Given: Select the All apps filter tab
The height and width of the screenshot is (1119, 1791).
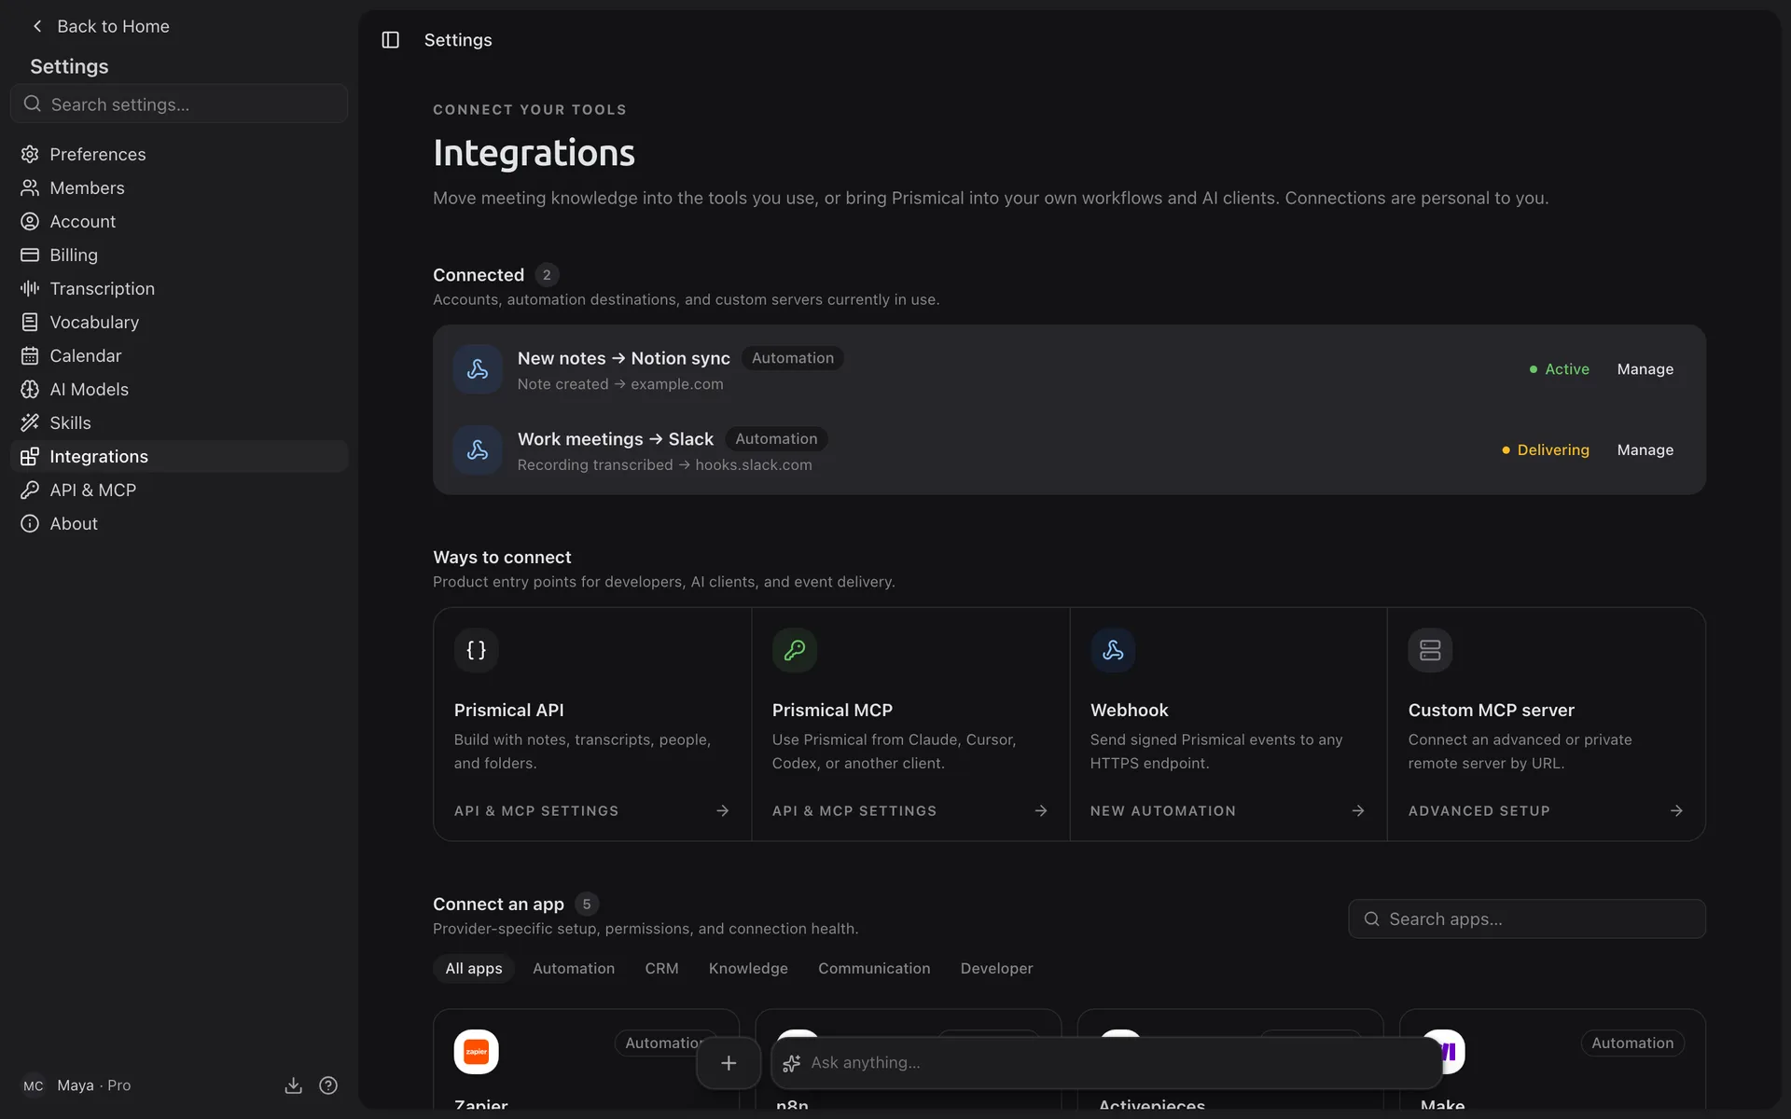Looking at the screenshot, I should (x=474, y=968).
